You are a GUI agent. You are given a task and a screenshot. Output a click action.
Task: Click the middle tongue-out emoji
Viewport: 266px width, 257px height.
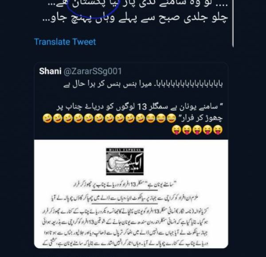click(197, 130)
